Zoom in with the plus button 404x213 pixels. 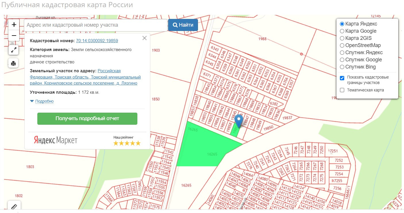pos(14,25)
